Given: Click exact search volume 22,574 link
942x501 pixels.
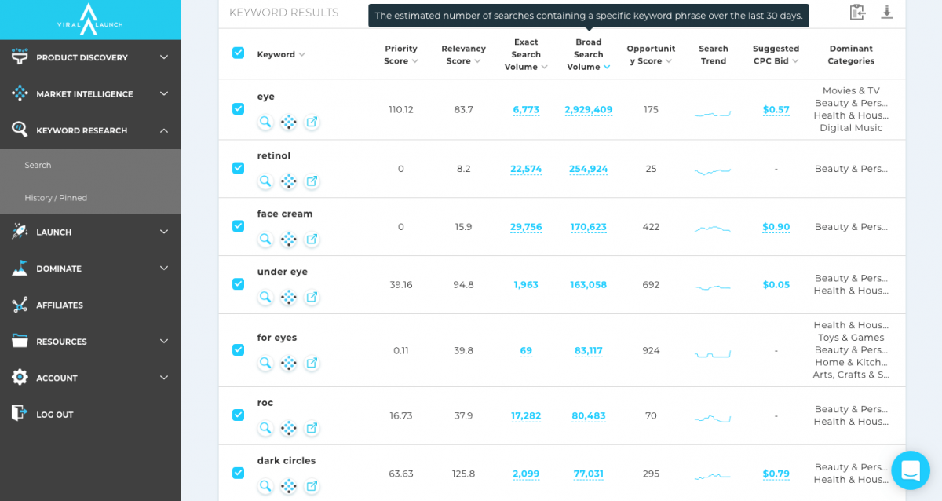Looking at the screenshot, I should [x=526, y=169].
